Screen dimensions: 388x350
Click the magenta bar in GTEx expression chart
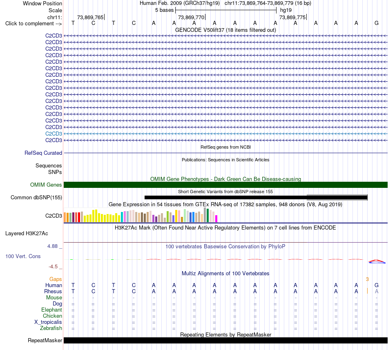[x=216, y=218]
